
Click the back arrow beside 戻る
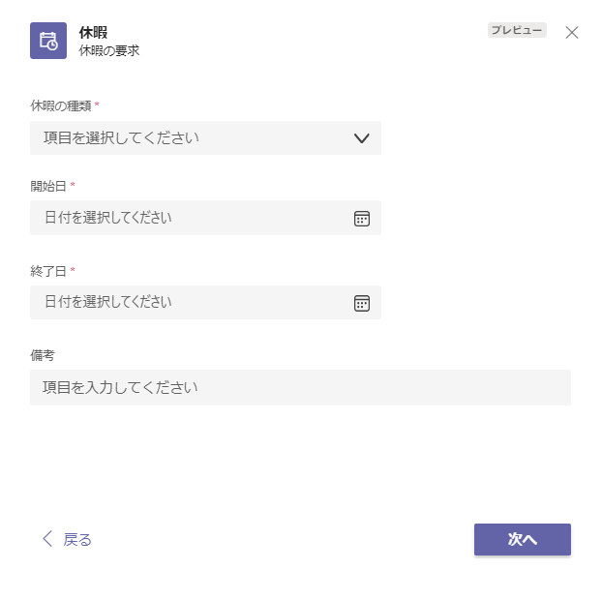tap(47, 539)
